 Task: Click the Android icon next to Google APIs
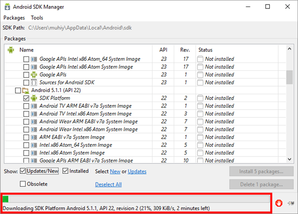34,75
